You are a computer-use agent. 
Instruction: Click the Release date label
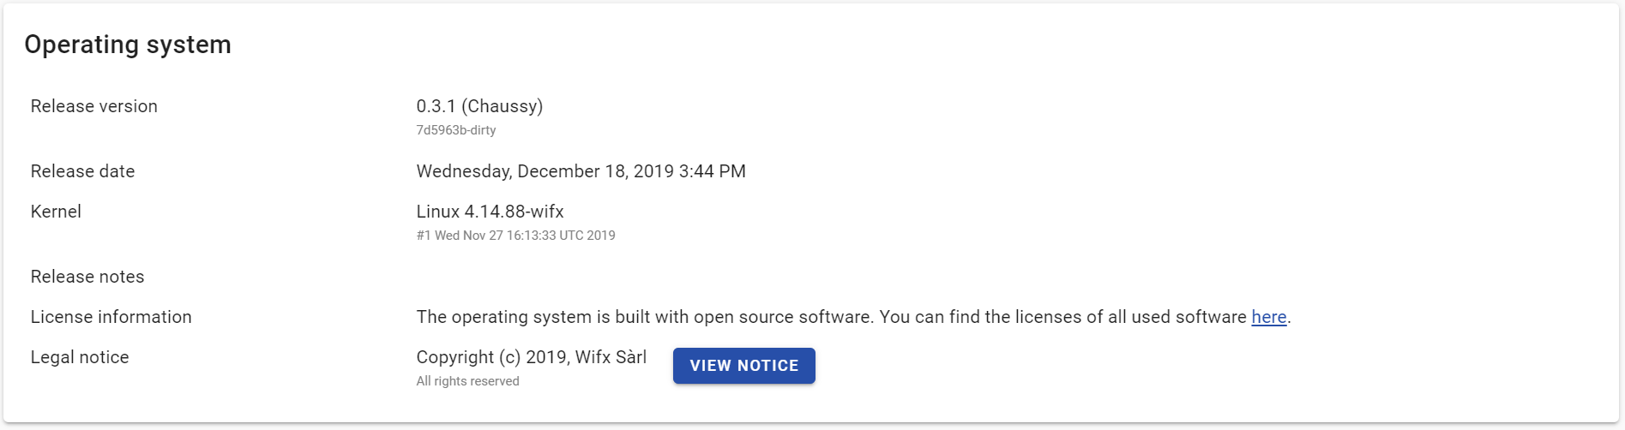click(82, 171)
